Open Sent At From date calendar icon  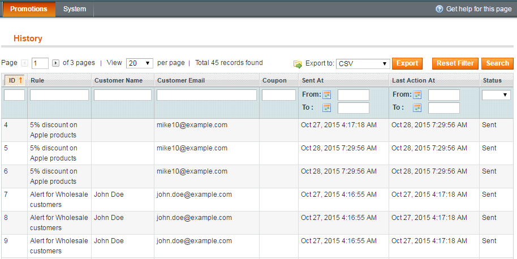[x=327, y=95]
